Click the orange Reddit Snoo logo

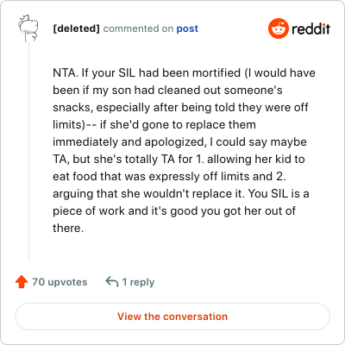279,28
